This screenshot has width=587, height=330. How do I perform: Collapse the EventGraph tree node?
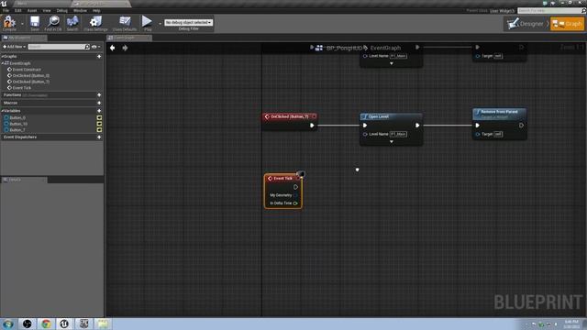(3, 63)
